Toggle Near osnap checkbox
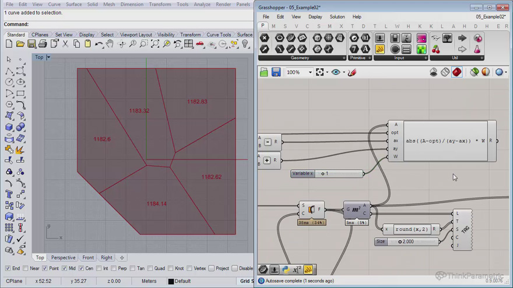 [x=26, y=268]
